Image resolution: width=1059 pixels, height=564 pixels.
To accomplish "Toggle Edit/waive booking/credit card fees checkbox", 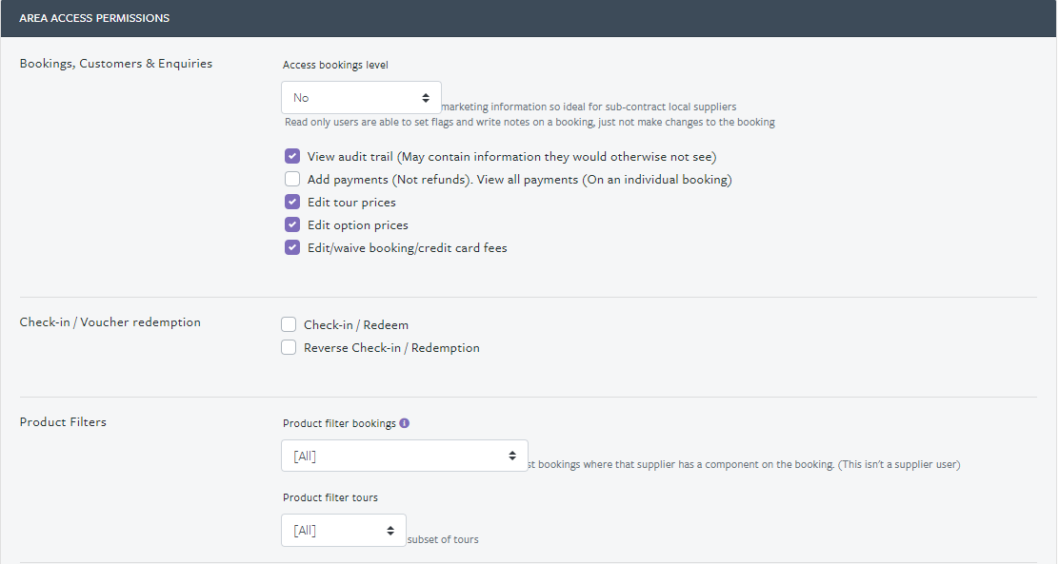I will point(292,247).
